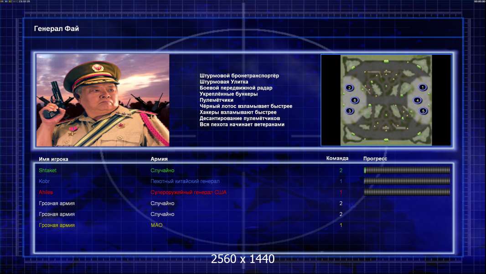Screen dimensions: 486x274
Task: Click player name Shtaket
Action: [x=48, y=170]
